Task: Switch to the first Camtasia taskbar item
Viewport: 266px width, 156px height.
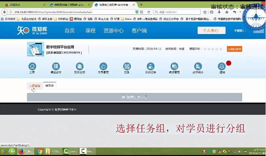Action: coord(70,151)
